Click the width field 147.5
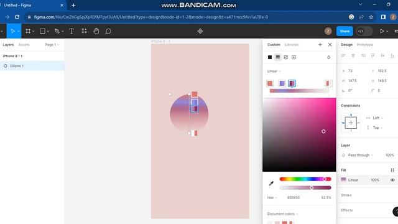This screenshot has height=224, width=398. coord(353,80)
